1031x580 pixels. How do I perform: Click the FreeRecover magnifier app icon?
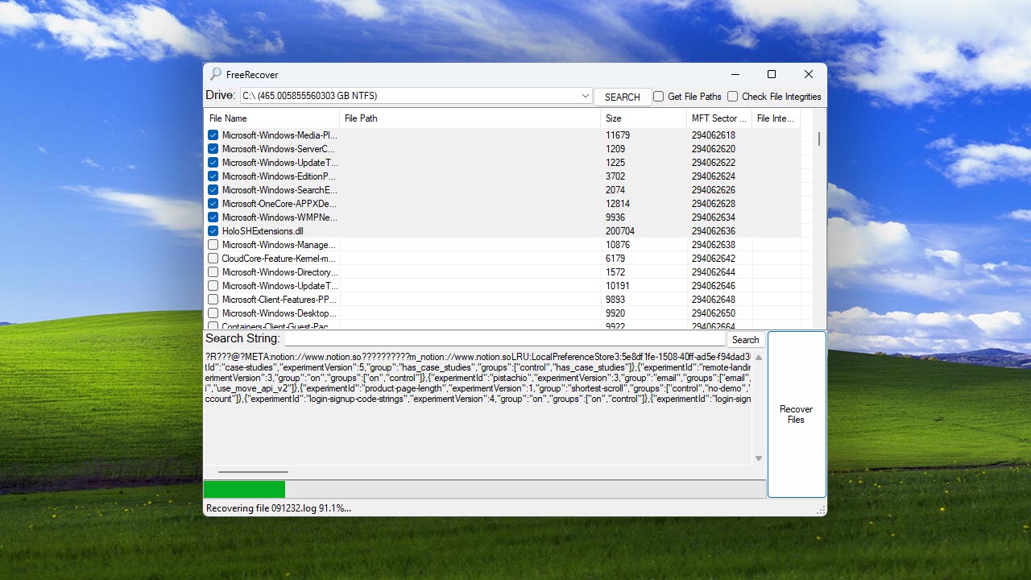pos(215,74)
